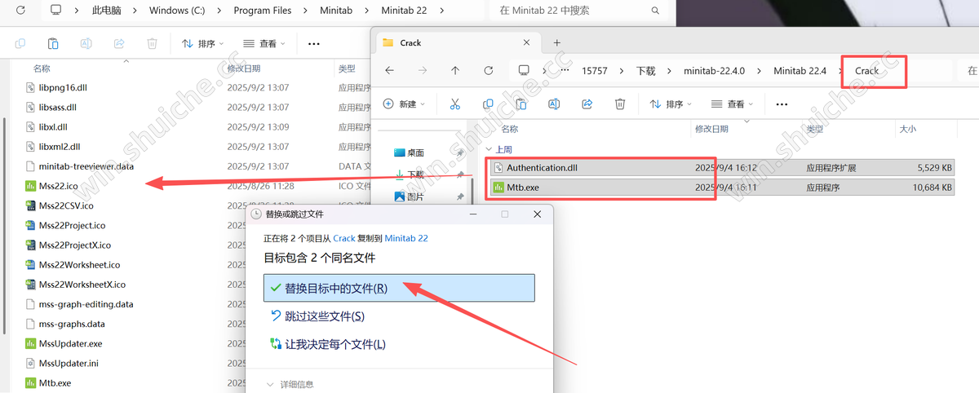This screenshot has height=393, width=979.
Task: Click the Paste icon in the Crack window toolbar
Action: tap(521, 104)
